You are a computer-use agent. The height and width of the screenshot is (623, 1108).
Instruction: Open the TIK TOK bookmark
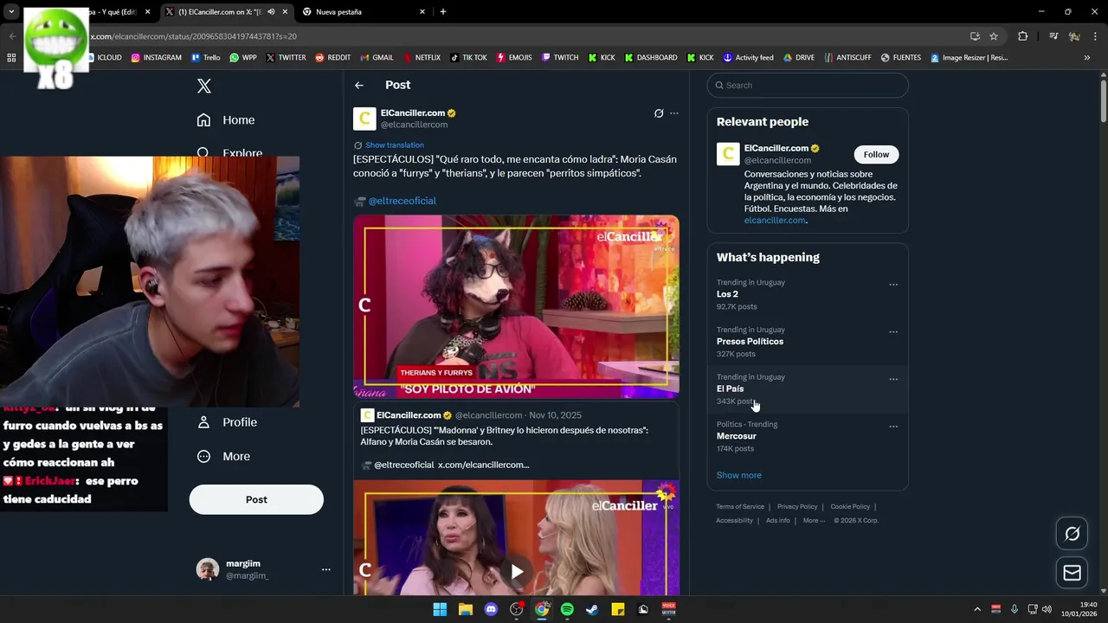coord(468,58)
